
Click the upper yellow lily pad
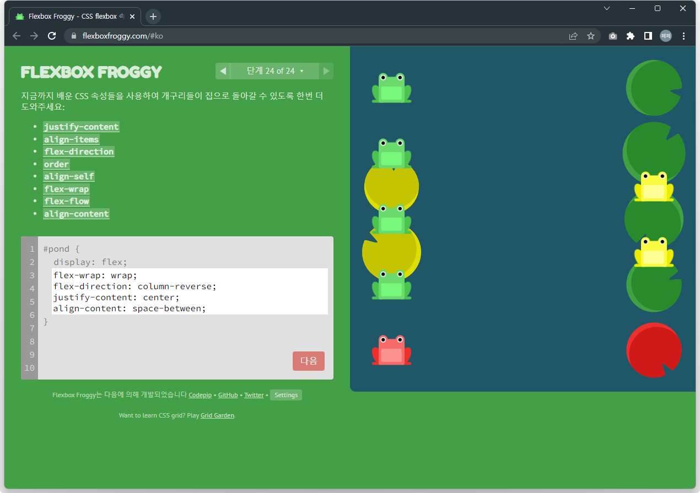coord(392,187)
